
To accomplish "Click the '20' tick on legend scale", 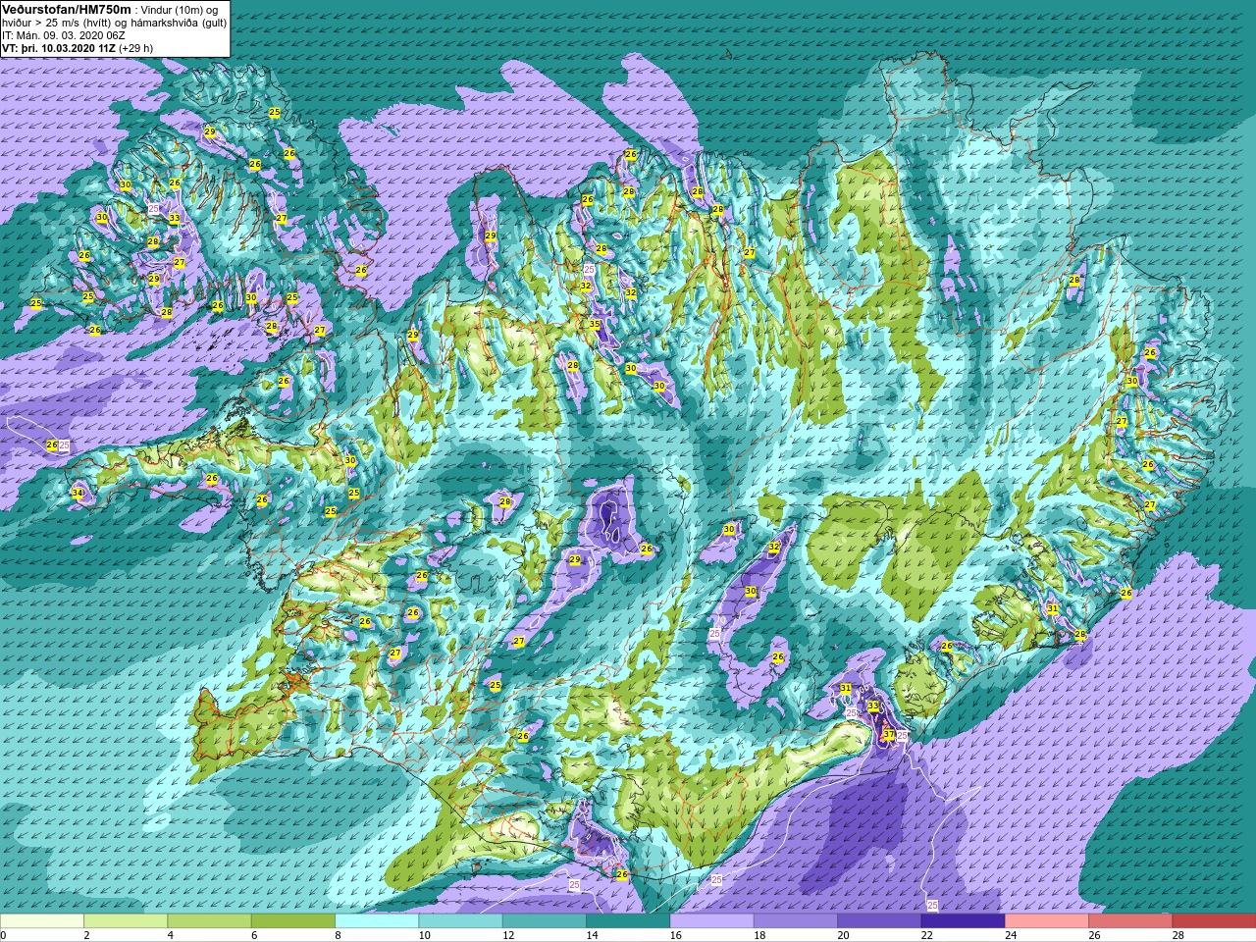I will click(843, 936).
